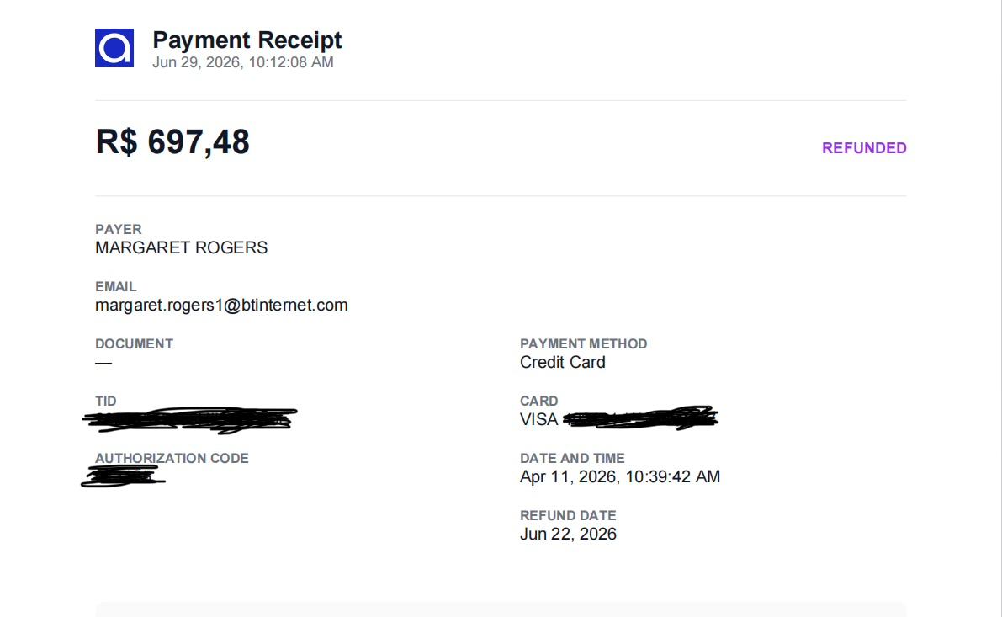Click the EMAIL field label

point(115,286)
